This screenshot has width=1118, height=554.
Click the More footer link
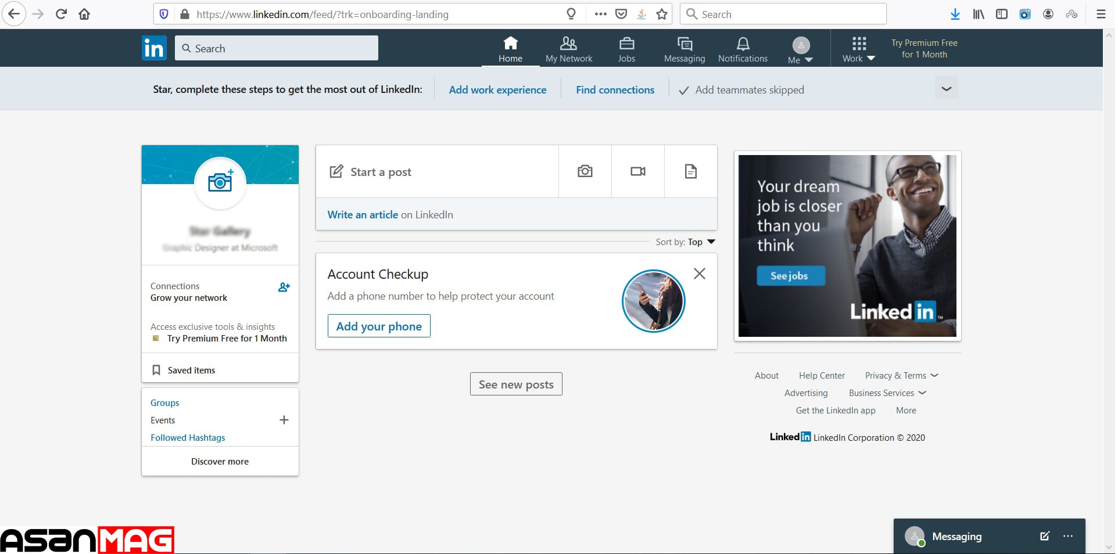coord(906,411)
